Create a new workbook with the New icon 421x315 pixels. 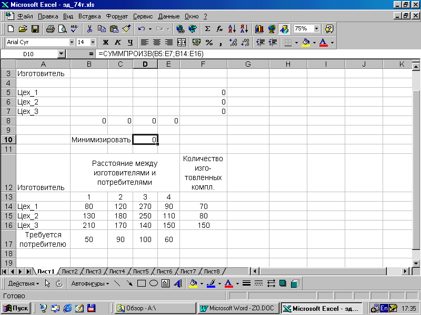[x=11, y=29]
